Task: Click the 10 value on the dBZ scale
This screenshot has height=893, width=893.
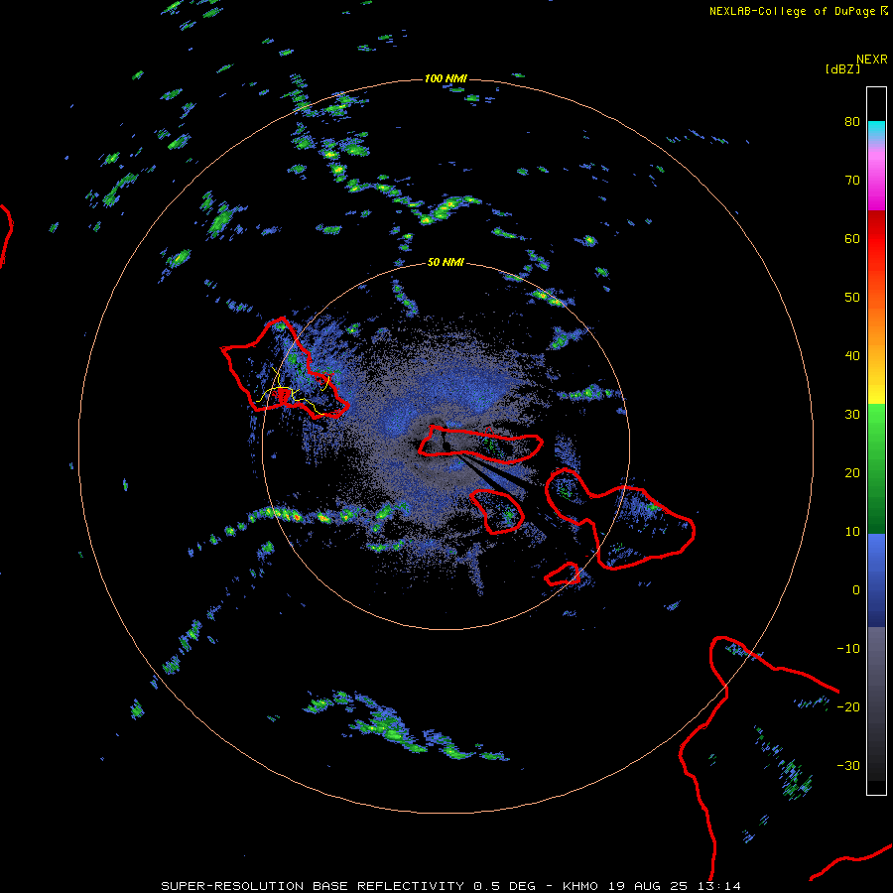Action: (x=852, y=532)
